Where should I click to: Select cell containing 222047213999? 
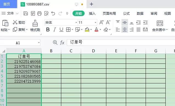click(x=24, y=81)
